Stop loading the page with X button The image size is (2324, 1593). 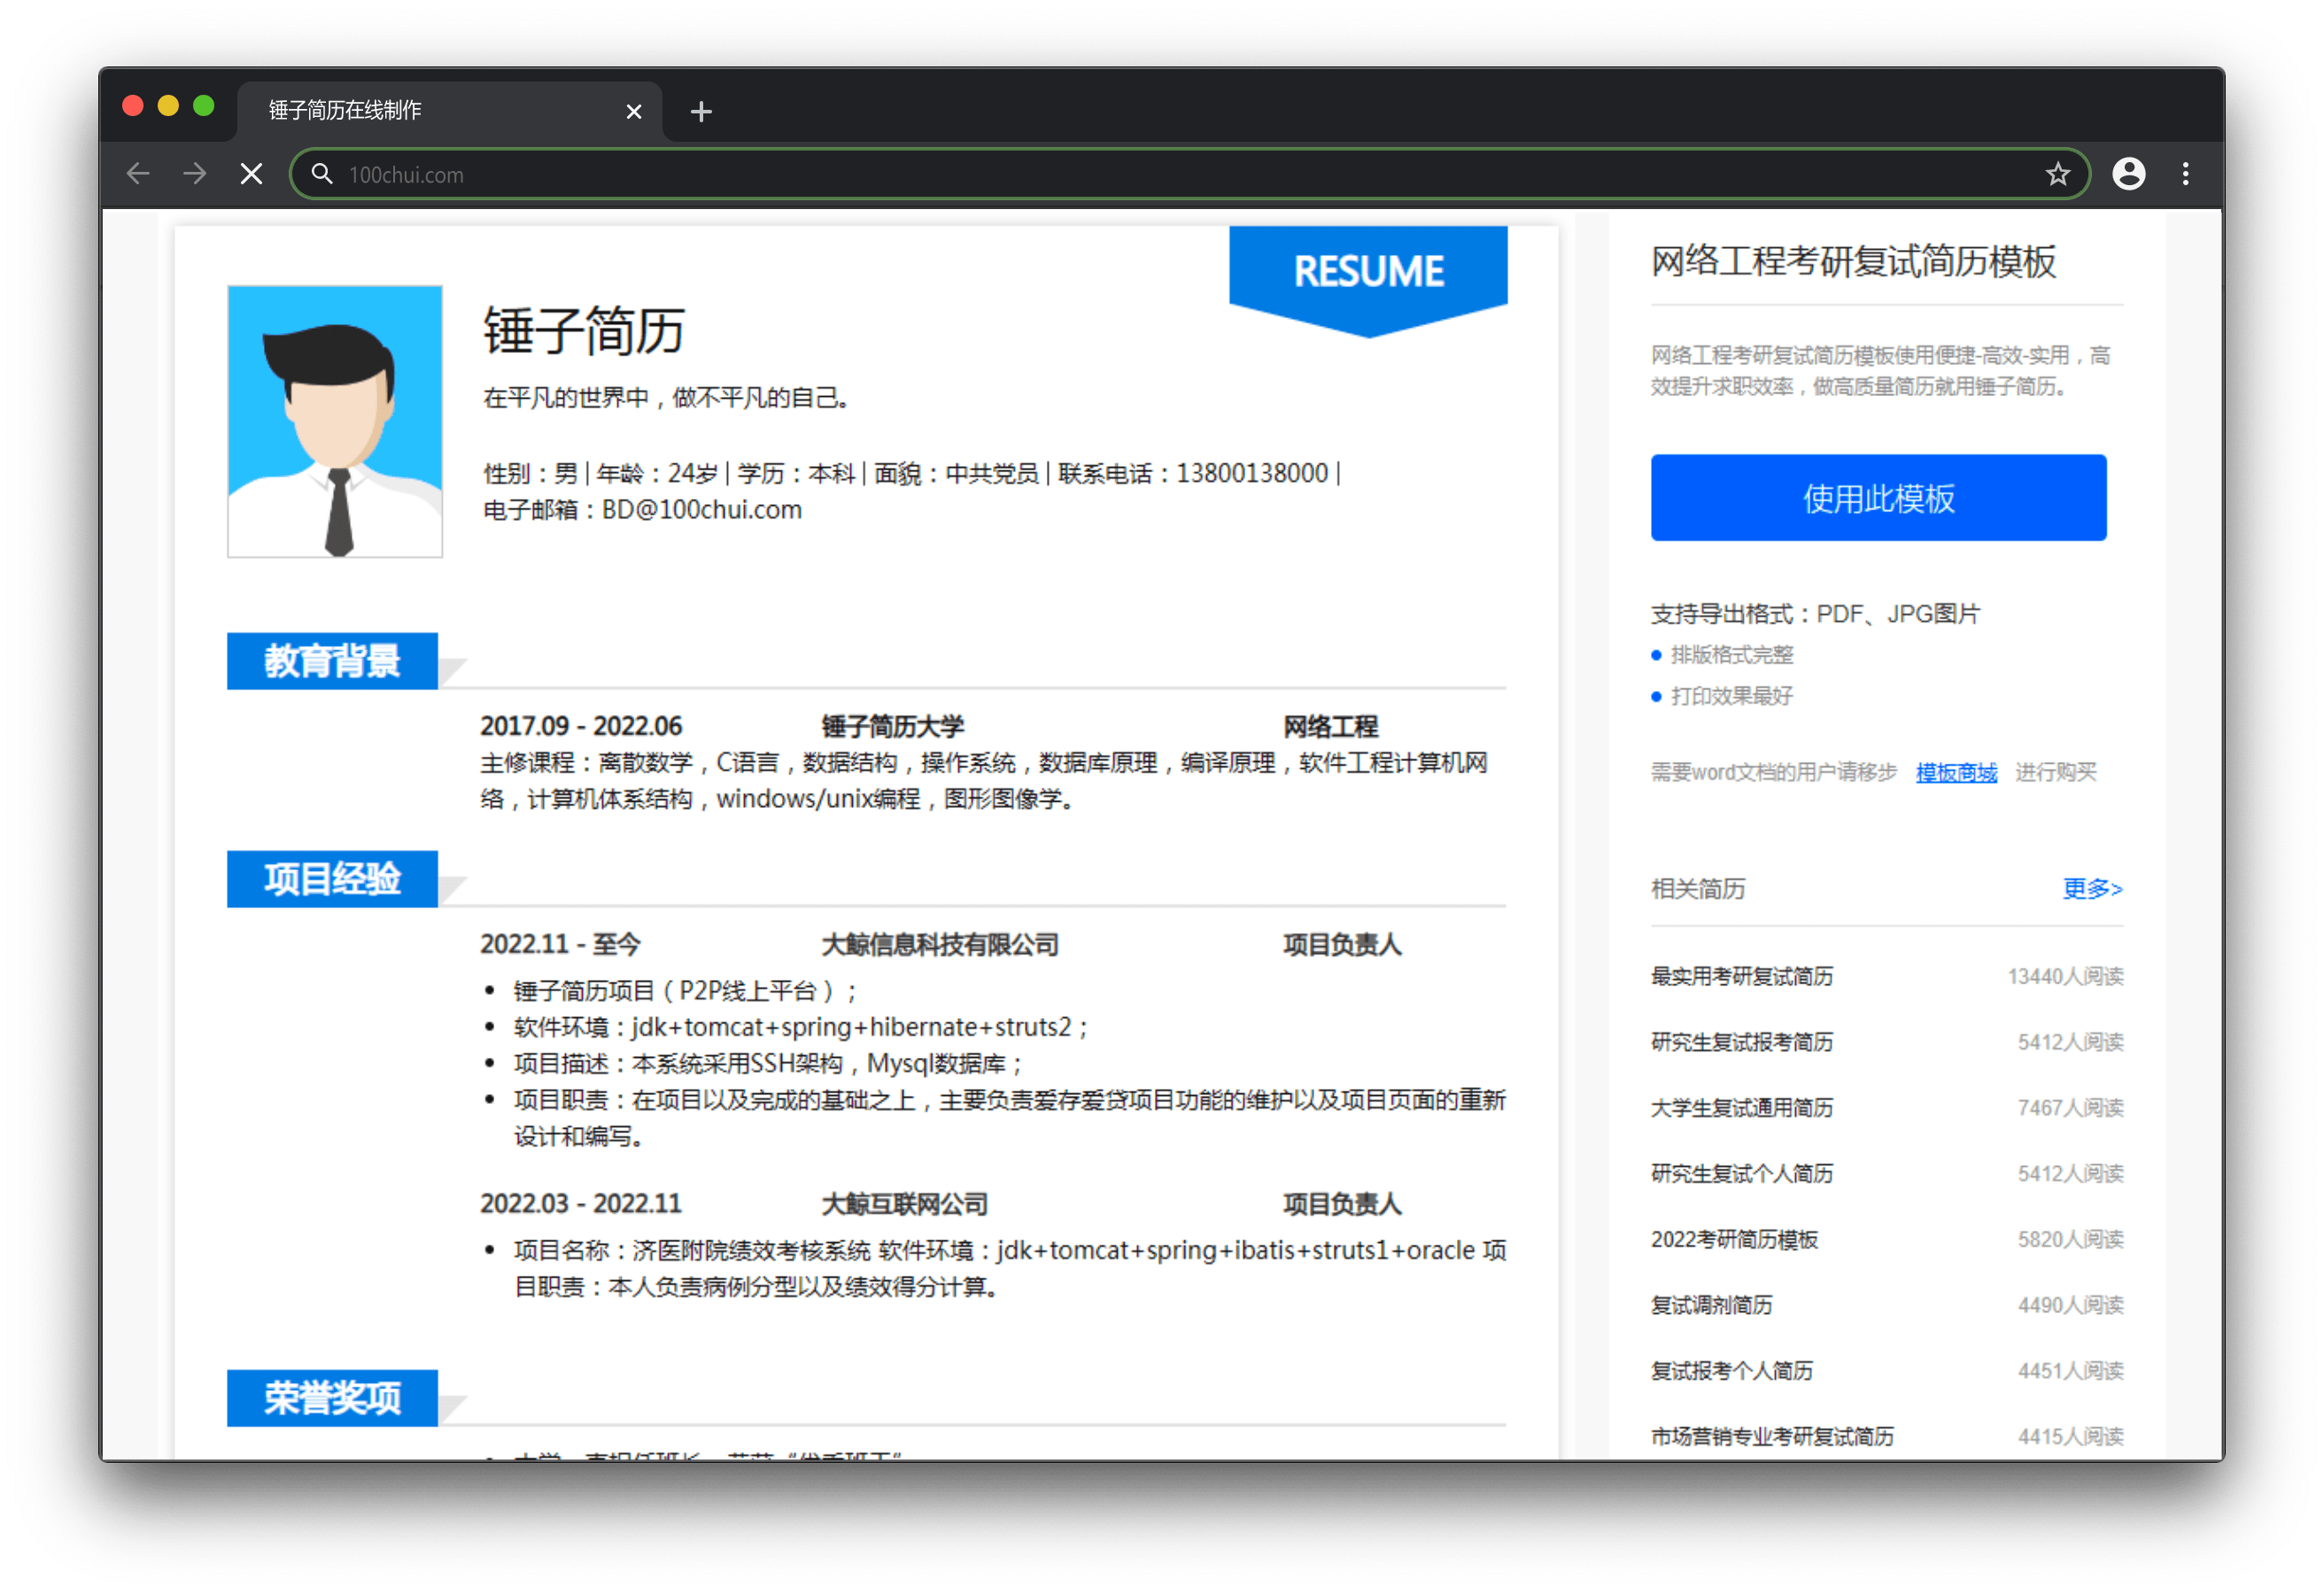click(x=252, y=175)
